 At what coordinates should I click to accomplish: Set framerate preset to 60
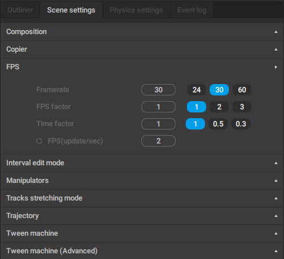(242, 90)
